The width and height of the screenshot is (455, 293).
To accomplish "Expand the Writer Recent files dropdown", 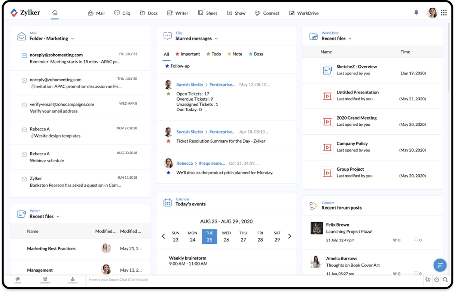I will coord(58,217).
